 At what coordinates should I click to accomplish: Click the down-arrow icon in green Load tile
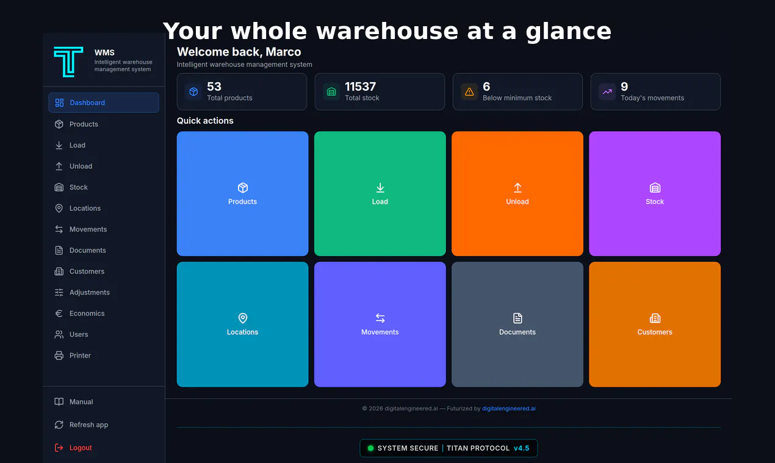coord(380,188)
